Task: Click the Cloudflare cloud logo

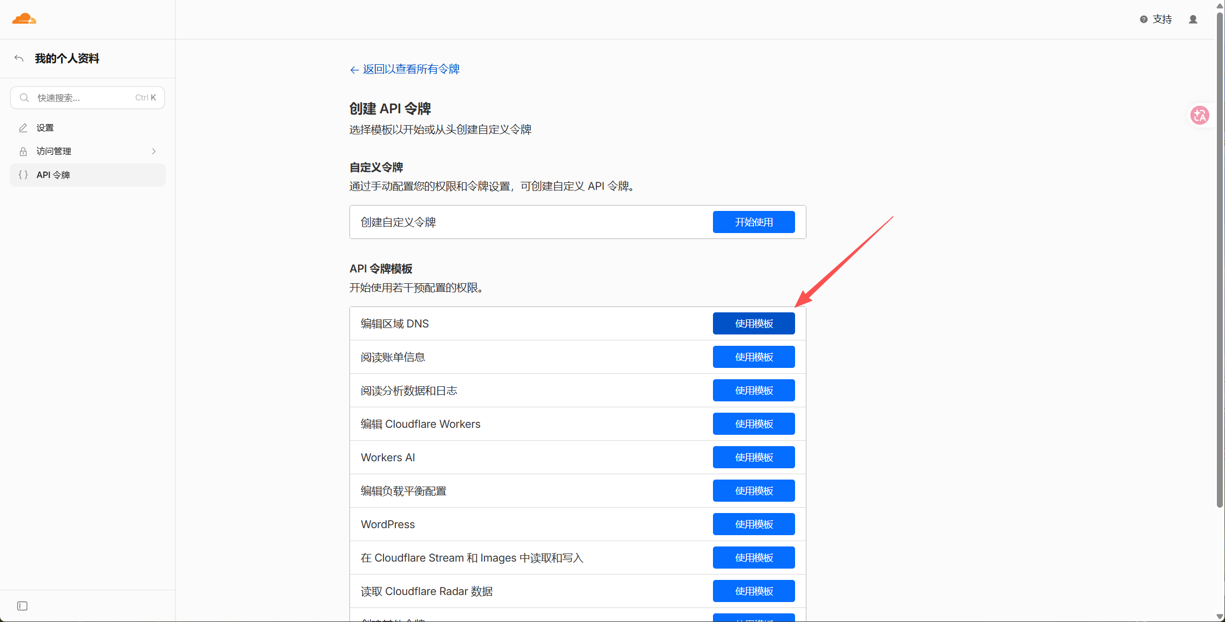Action: click(24, 19)
